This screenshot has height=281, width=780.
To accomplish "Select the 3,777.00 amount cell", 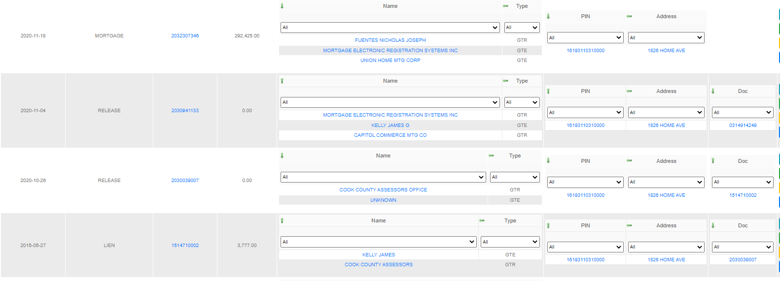I will (247, 246).
